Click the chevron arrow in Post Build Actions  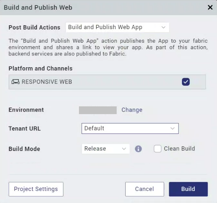click(163, 27)
